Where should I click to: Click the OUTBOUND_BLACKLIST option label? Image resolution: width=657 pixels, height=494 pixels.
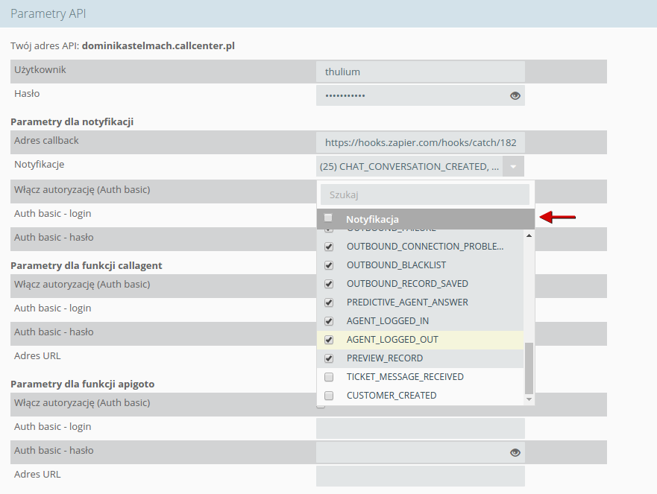click(x=396, y=265)
